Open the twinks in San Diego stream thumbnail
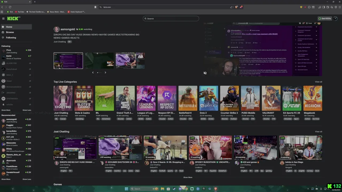 [301, 148]
